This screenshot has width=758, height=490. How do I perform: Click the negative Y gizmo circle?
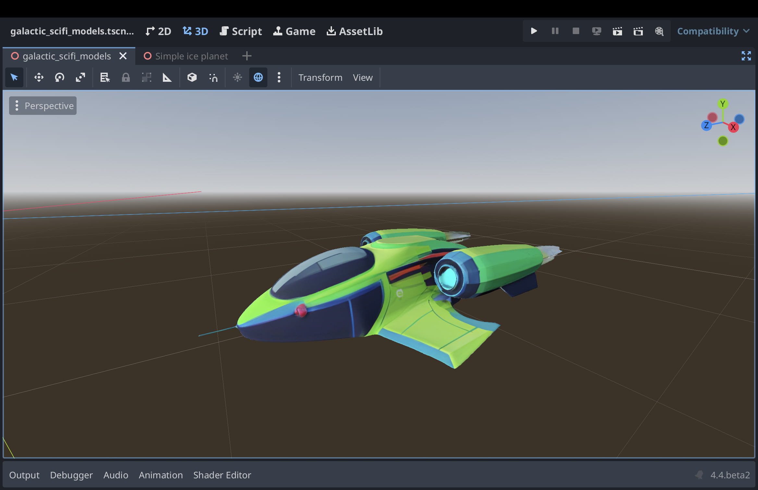(723, 141)
